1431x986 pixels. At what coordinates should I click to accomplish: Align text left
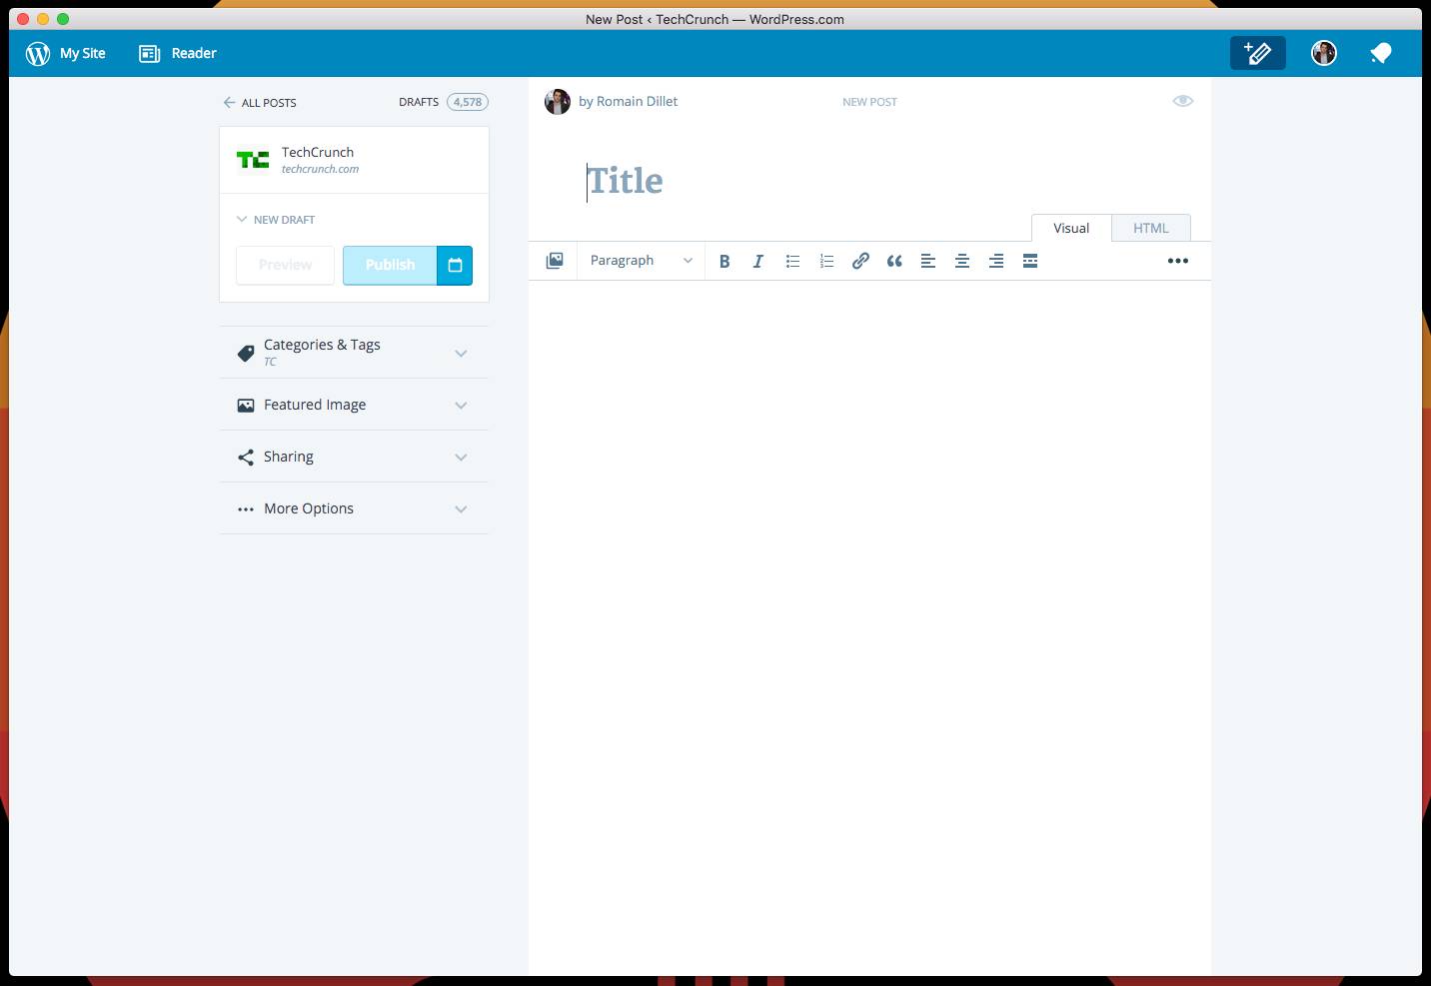[928, 261]
